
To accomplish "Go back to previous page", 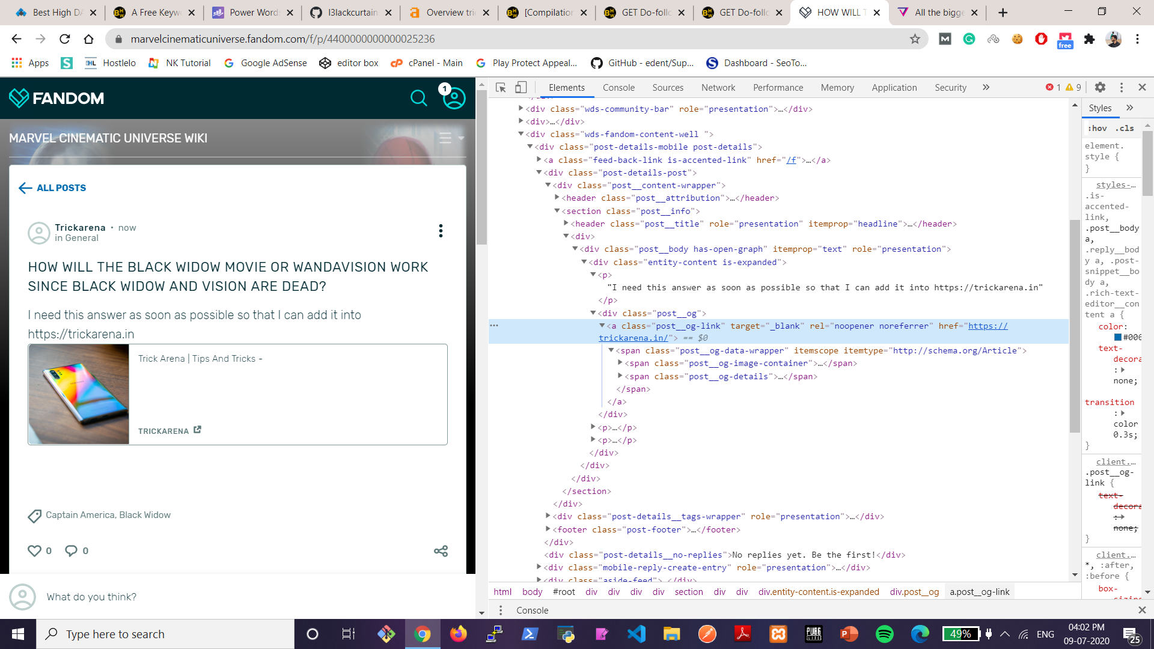I will tap(16, 39).
